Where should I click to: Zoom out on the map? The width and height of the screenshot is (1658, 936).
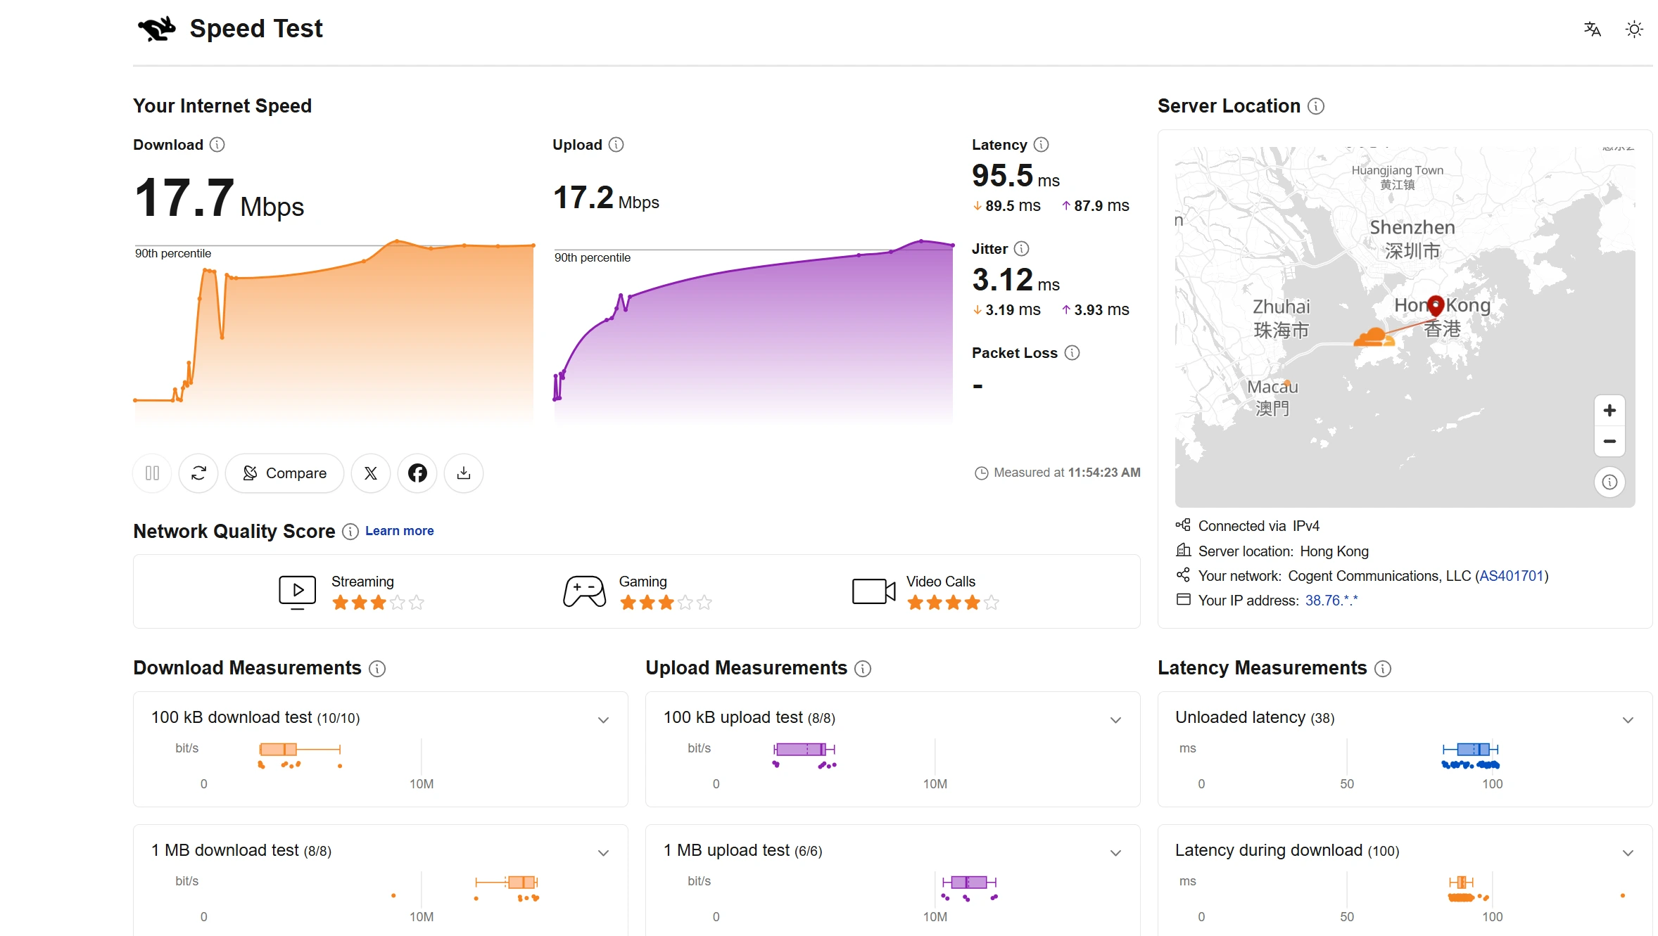tap(1609, 442)
